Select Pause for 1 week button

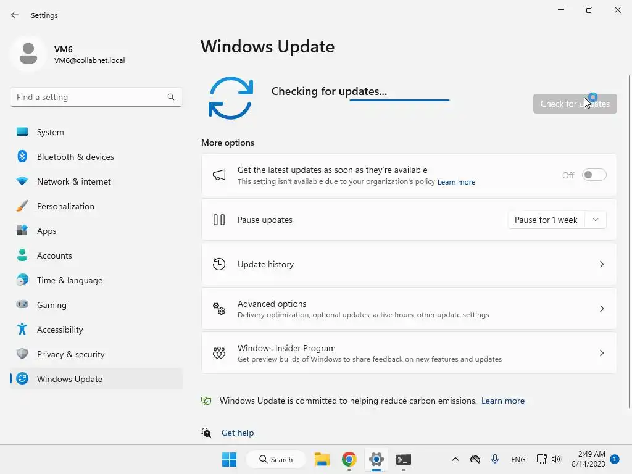(x=546, y=220)
